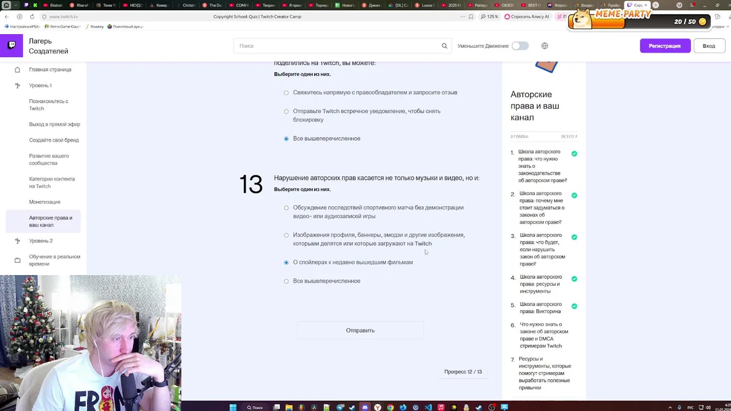This screenshot has width=731, height=411.
Task: Open chapter 6 about DMCA for Twitch streamers
Action: point(544,335)
